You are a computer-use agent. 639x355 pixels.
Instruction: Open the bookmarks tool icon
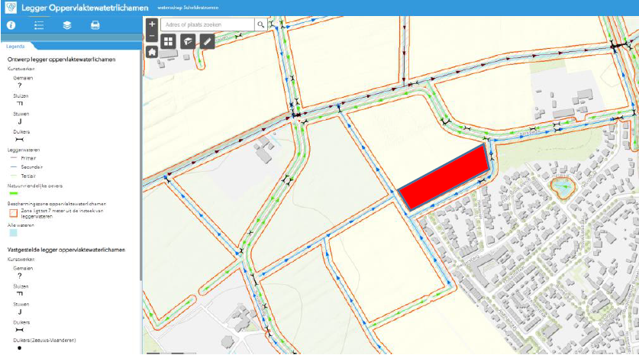[188, 41]
